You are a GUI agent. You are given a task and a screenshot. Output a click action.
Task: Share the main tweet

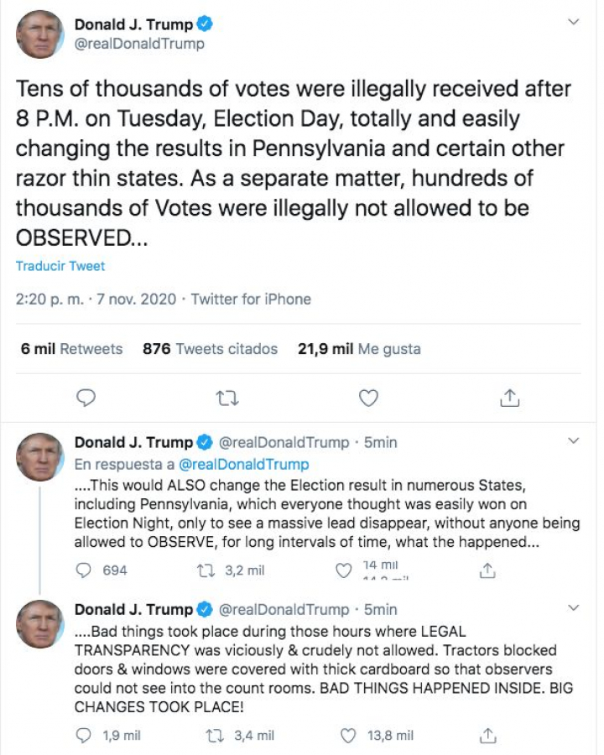(x=509, y=398)
